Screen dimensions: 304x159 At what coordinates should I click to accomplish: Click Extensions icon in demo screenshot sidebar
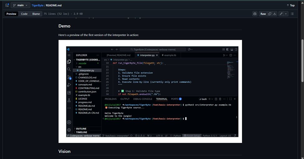69,93
